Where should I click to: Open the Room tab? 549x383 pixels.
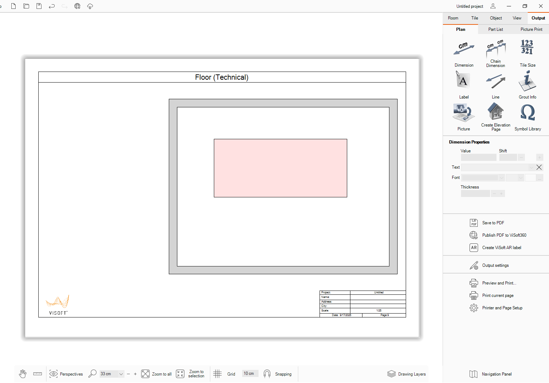tap(453, 18)
